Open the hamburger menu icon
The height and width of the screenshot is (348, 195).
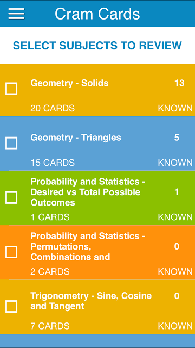tap(16, 14)
